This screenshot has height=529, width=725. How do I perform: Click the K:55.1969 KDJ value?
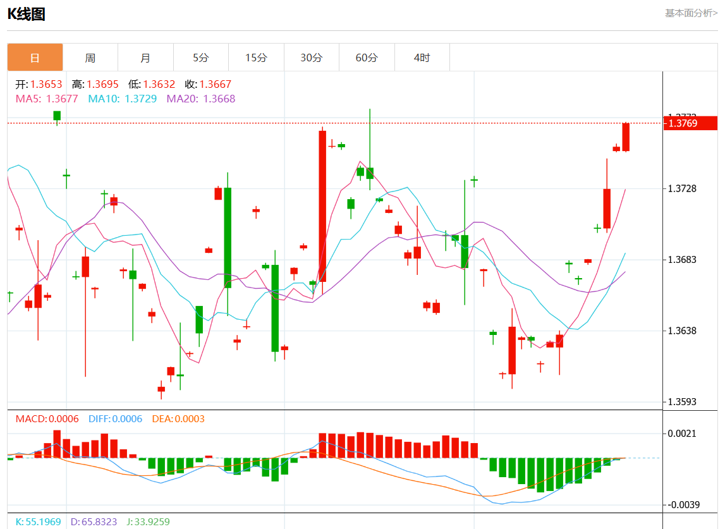point(39,521)
